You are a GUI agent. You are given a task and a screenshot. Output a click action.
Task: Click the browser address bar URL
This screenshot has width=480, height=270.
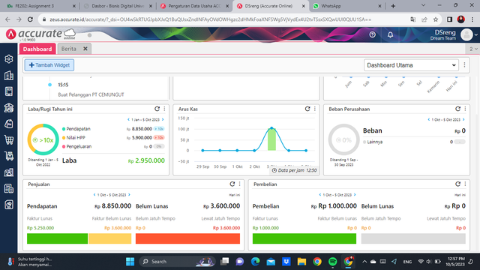tap(211, 19)
